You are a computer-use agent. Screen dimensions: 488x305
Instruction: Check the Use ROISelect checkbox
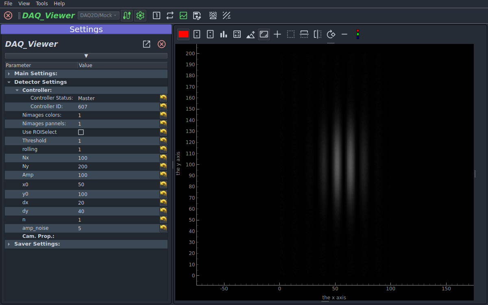pyautogui.click(x=81, y=132)
